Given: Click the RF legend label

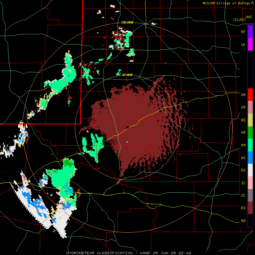Looking at the screenshot, I should pyautogui.click(x=243, y=32).
